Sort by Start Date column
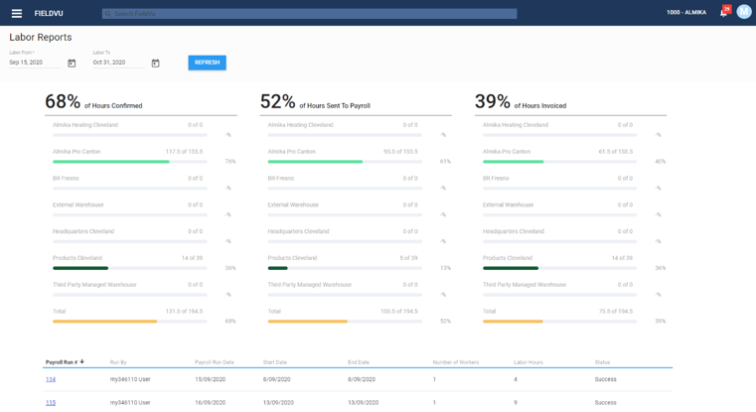 click(x=275, y=362)
